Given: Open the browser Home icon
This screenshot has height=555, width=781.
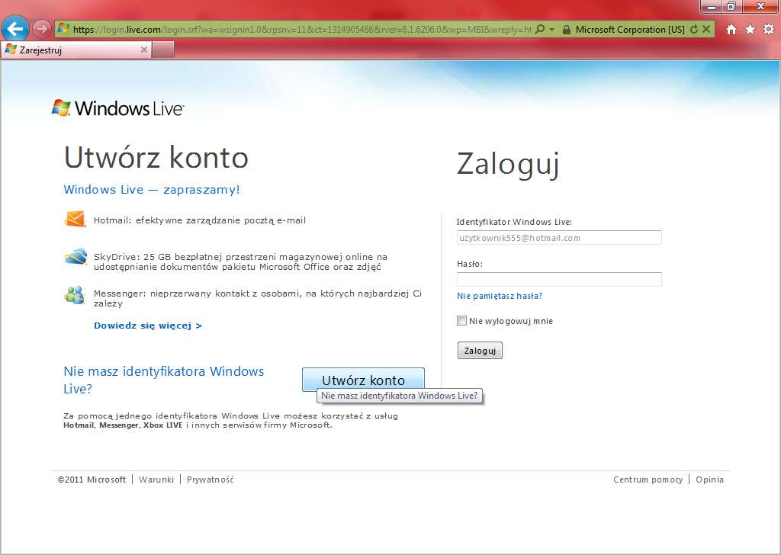Looking at the screenshot, I should pyautogui.click(x=731, y=30).
